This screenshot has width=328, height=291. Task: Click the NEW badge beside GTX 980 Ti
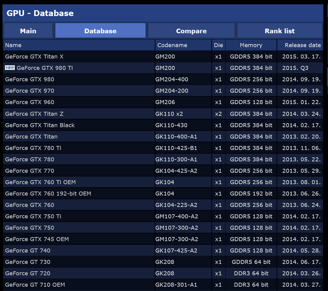coord(10,68)
